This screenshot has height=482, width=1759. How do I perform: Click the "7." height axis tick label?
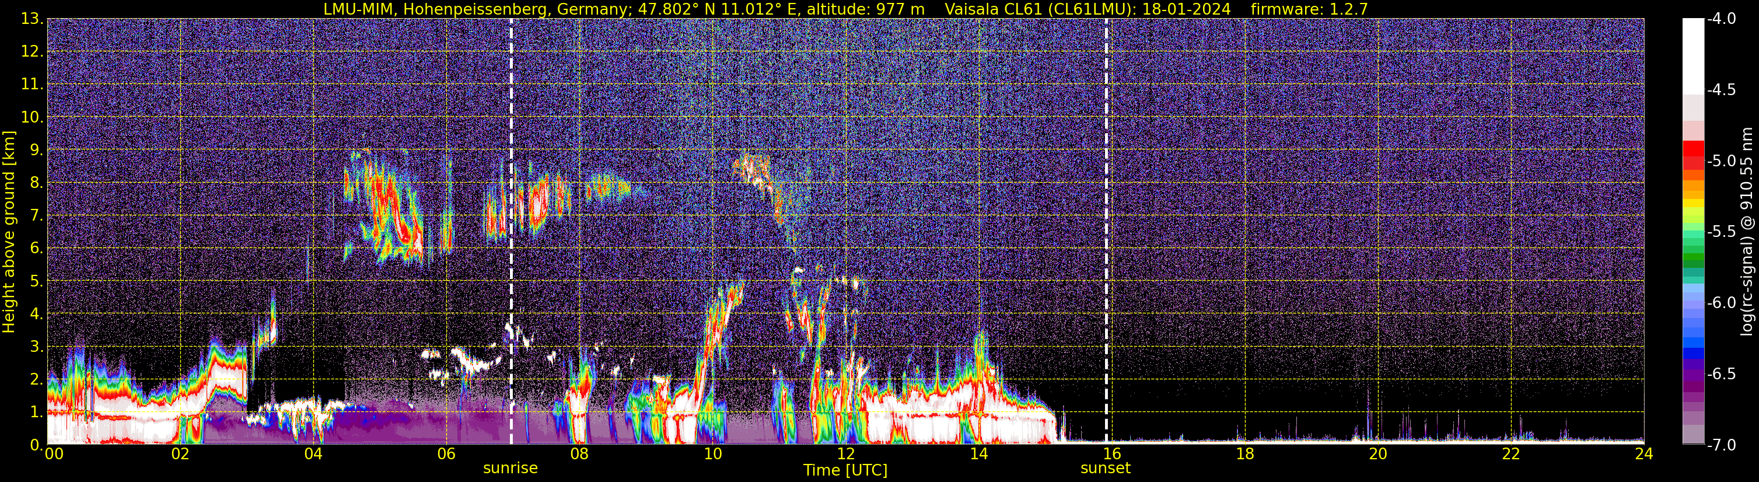point(36,216)
